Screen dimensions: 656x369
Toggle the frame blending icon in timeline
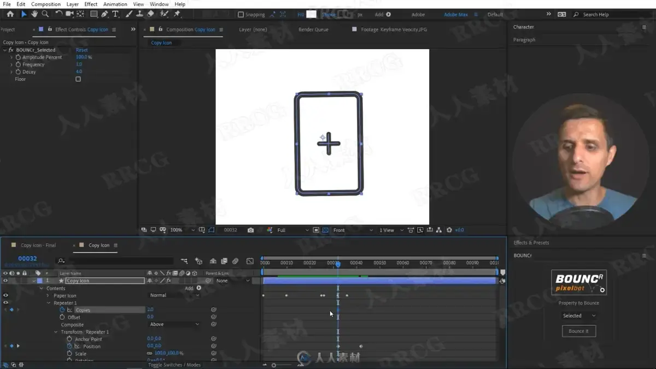tap(224, 261)
